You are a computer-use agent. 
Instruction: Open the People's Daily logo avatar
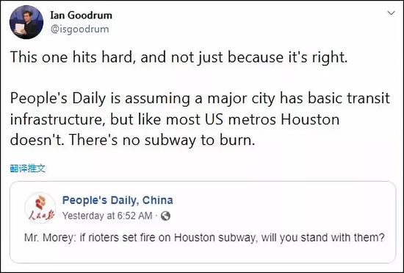tap(40, 208)
